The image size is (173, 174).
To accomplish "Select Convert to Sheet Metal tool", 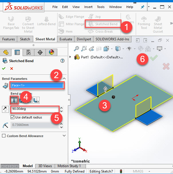I will pyautogui.click(x=28, y=25).
